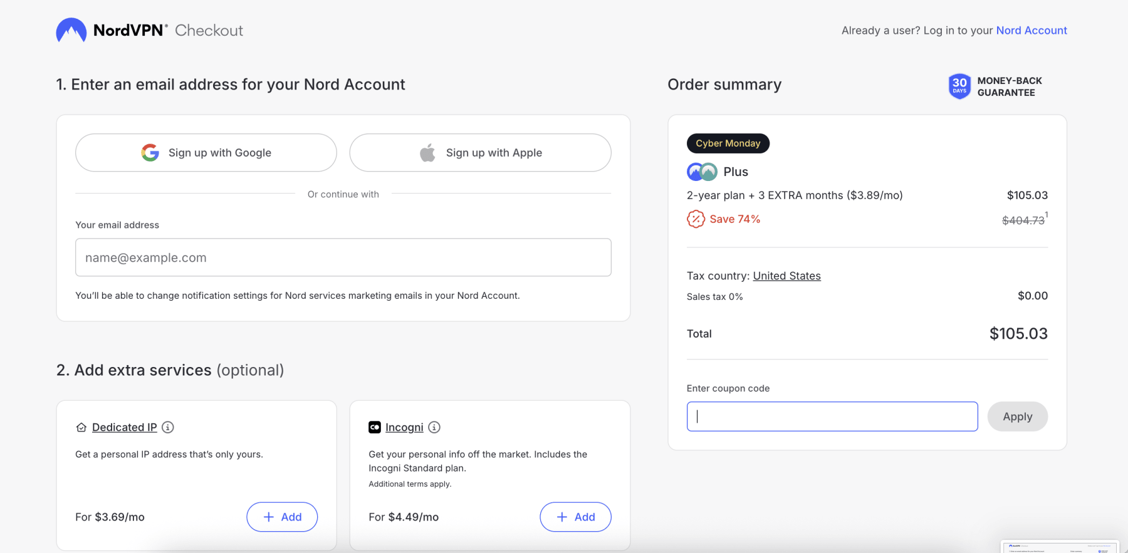
Task: Change tax country United States link
Action: click(786, 276)
